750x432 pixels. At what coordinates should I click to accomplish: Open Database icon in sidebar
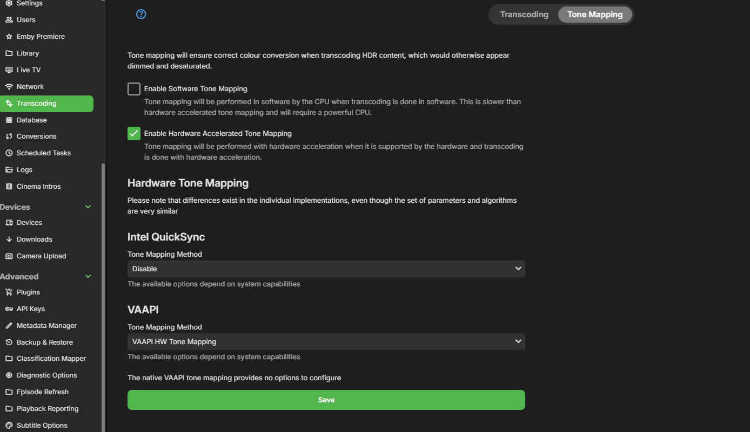(x=9, y=120)
